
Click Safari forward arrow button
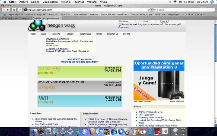(8, 10)
